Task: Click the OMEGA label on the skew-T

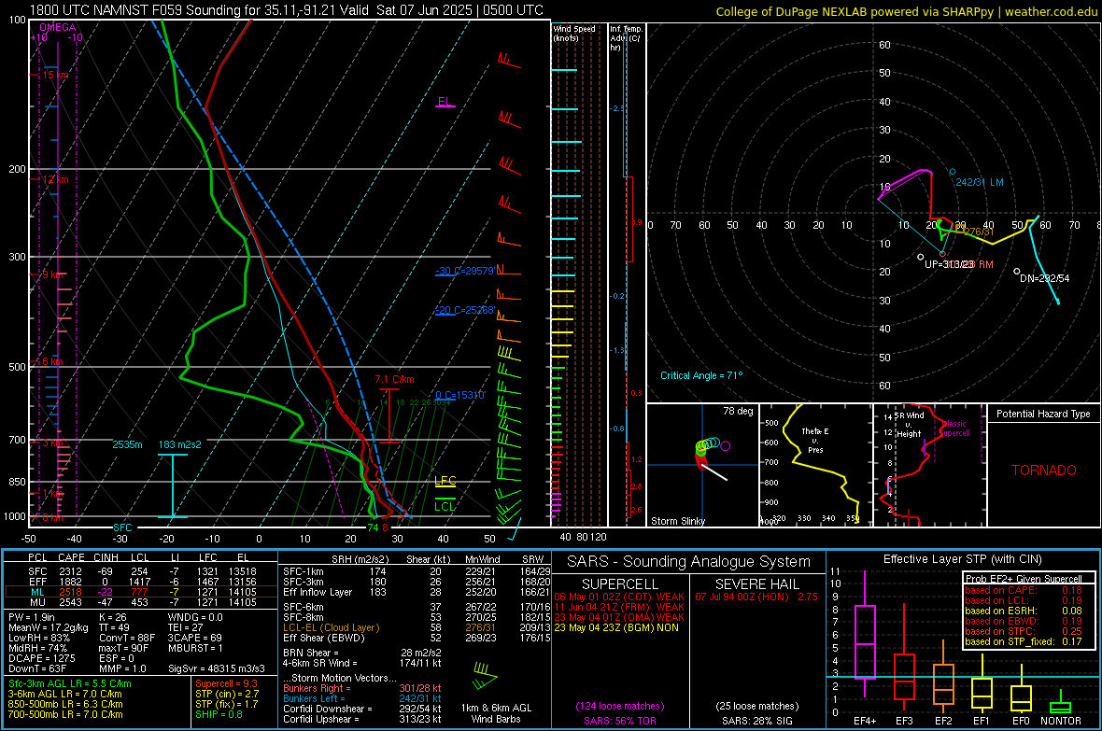Action: coord(57,27)
